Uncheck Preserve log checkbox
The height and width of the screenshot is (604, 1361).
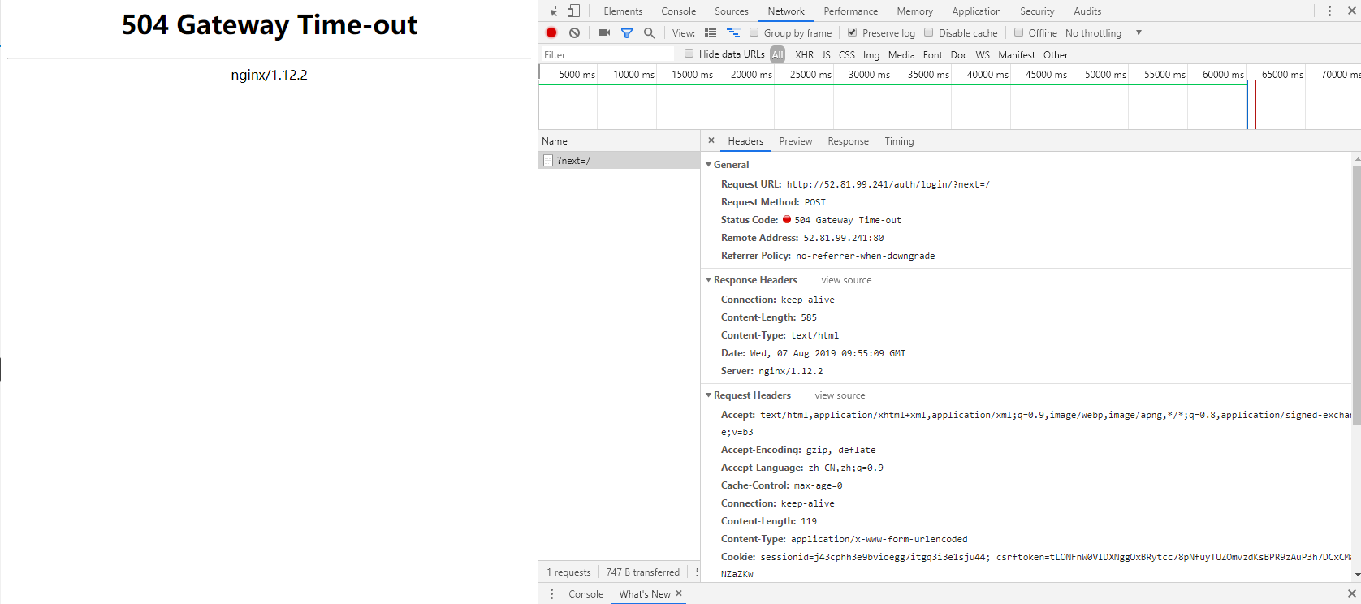pos(852,32)
